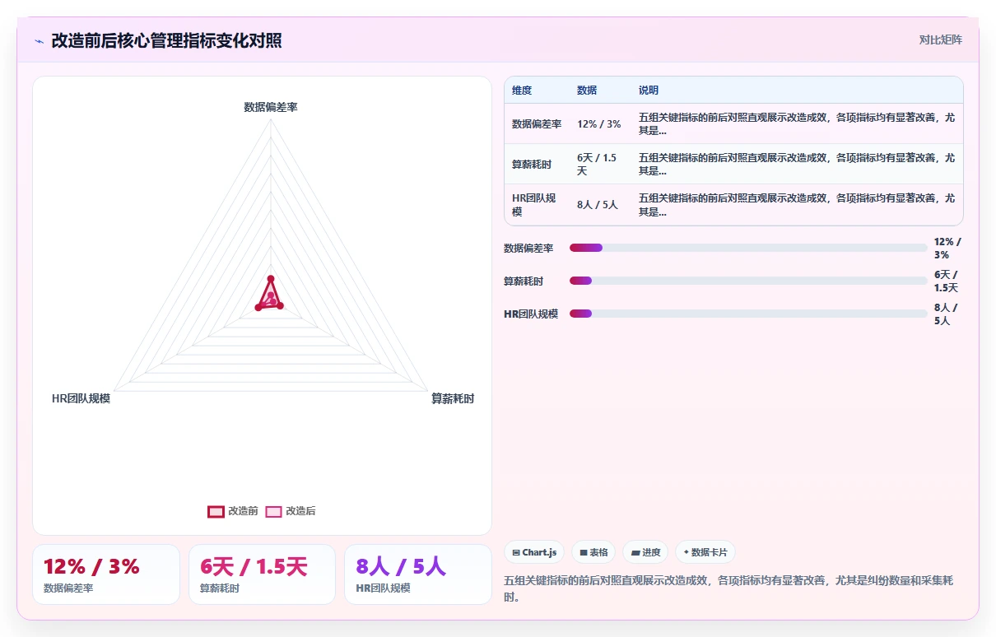
Task: Click the 数据偏差率 table row cell
Action: (537, 124)
